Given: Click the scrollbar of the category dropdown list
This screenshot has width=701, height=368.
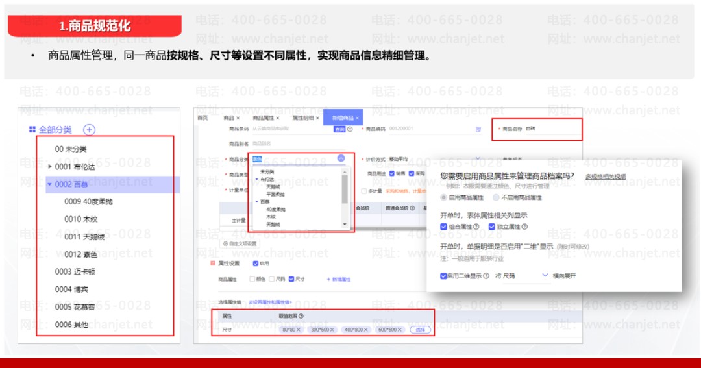Looking at the screenshot, I should point(345,189).
